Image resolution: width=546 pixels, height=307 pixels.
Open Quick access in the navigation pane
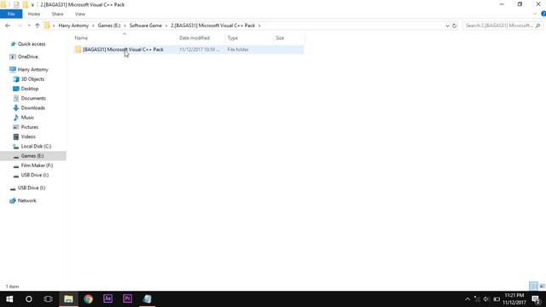pos(32,43)
